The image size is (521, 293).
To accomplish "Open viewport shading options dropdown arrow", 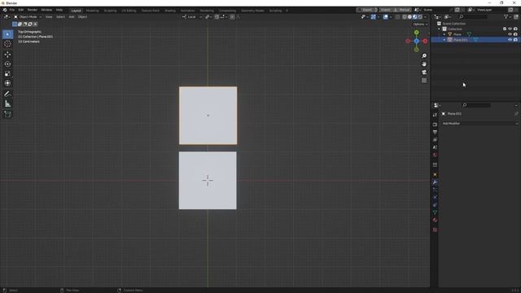I will (x=425, y=16).
